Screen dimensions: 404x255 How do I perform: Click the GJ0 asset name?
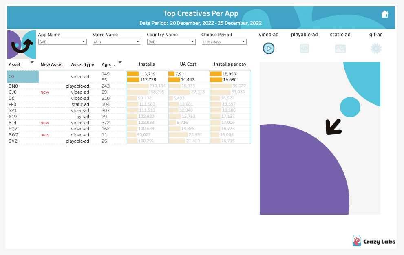tap(13, 92)
